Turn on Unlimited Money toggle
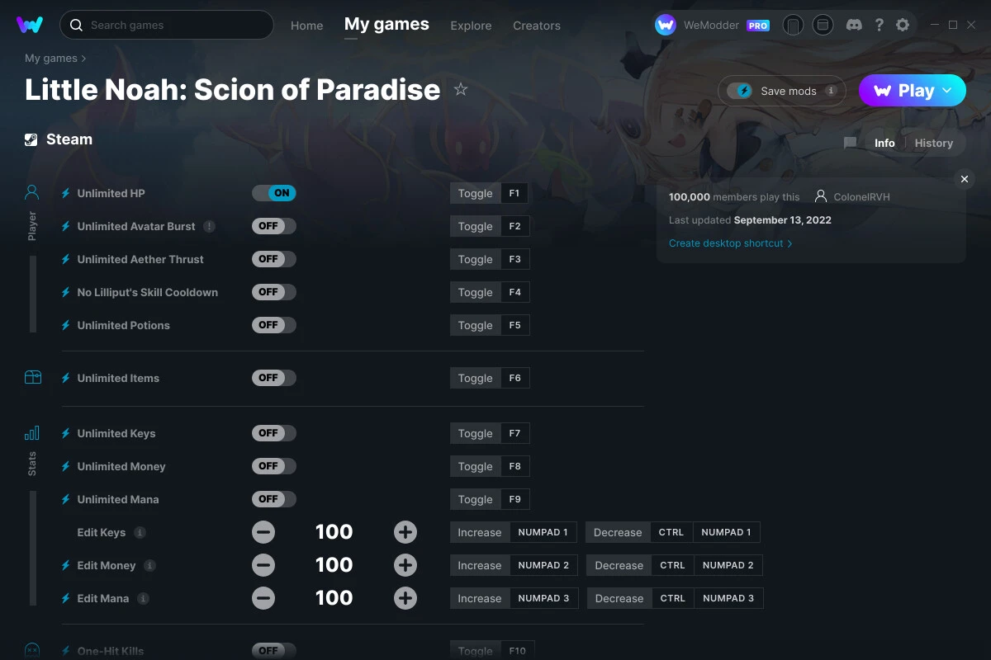The width and height of the screenshot is (991, 660). [x=273, y=466]
